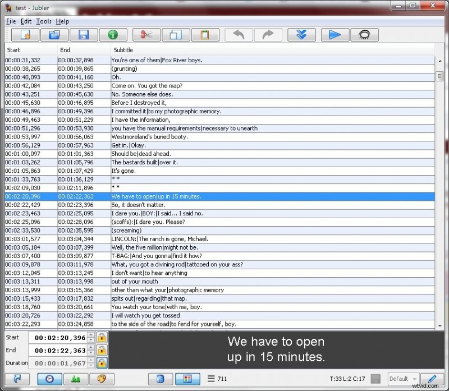This screenshot has height=391, width=449.
Task: Toggle the clock time-edit icon
Action: tap(49, 379)
